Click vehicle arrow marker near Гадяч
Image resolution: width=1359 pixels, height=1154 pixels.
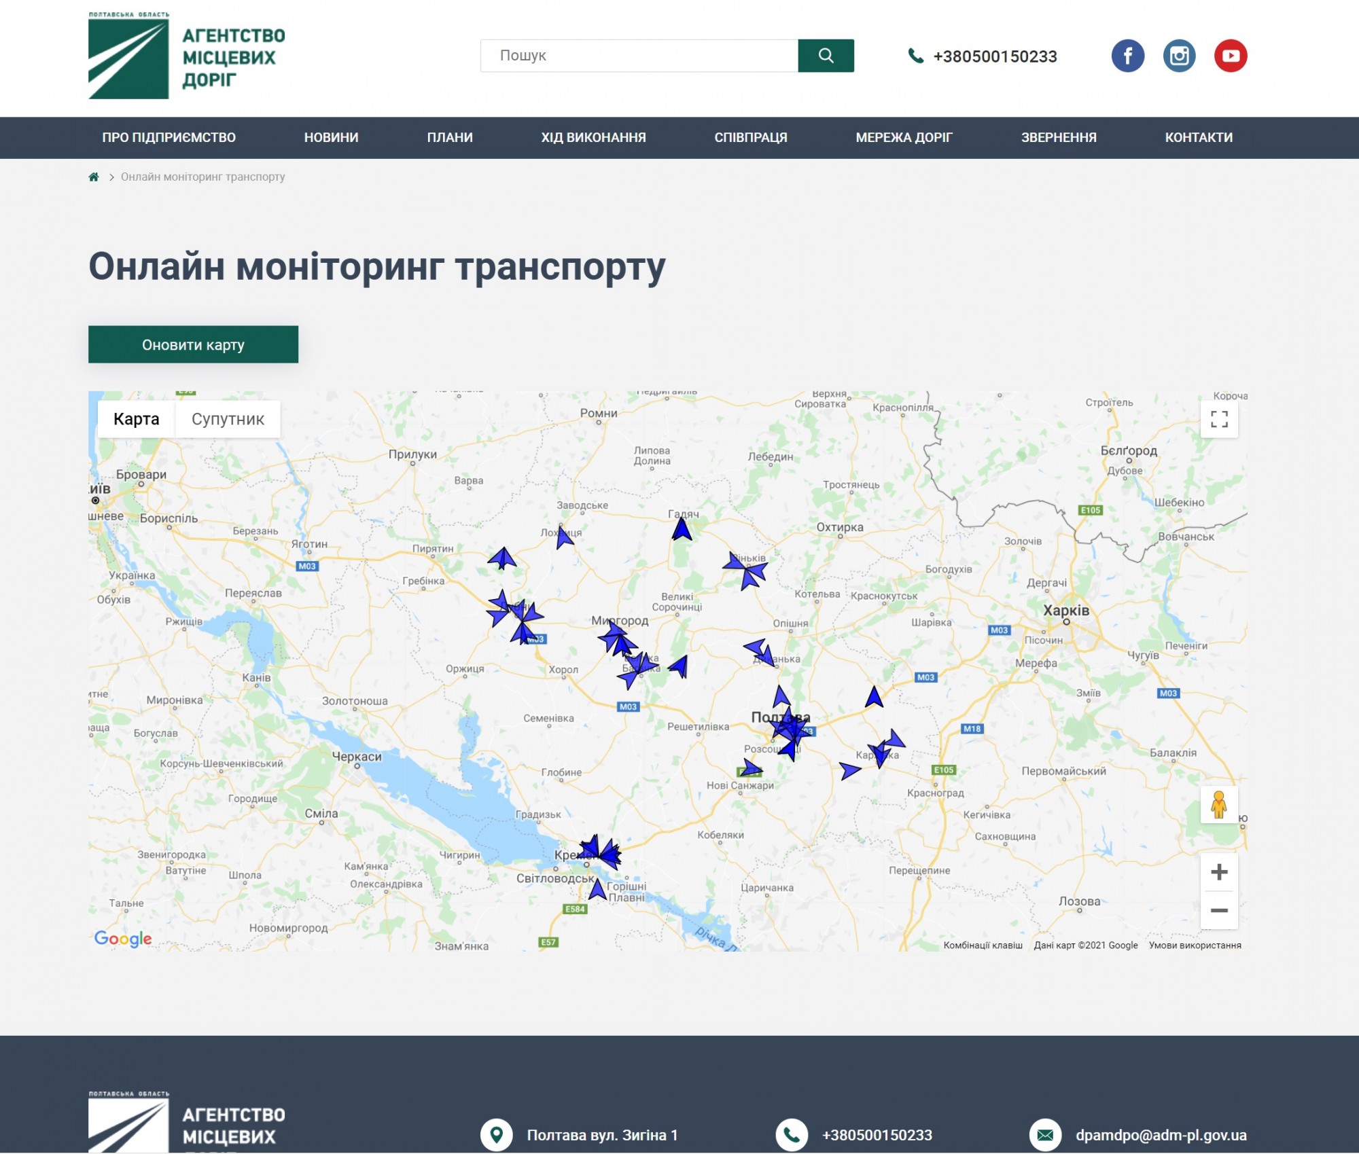click(x=682, y=530)
